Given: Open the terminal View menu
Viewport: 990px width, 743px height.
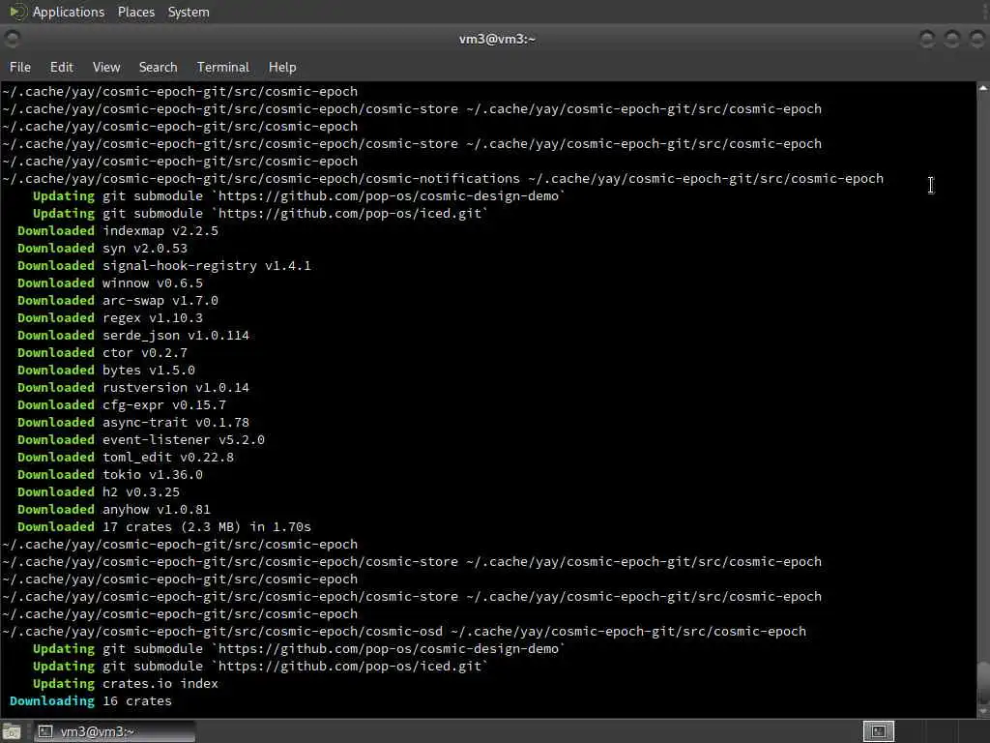Looking at the screenshot, I should [106, 67].
